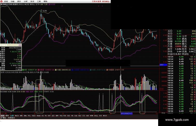Click the 总量 65029 value
196x126 pixels.
(178, 44)
